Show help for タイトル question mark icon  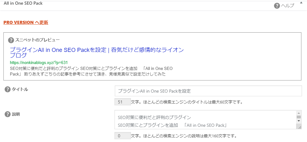tap(7, 89)
